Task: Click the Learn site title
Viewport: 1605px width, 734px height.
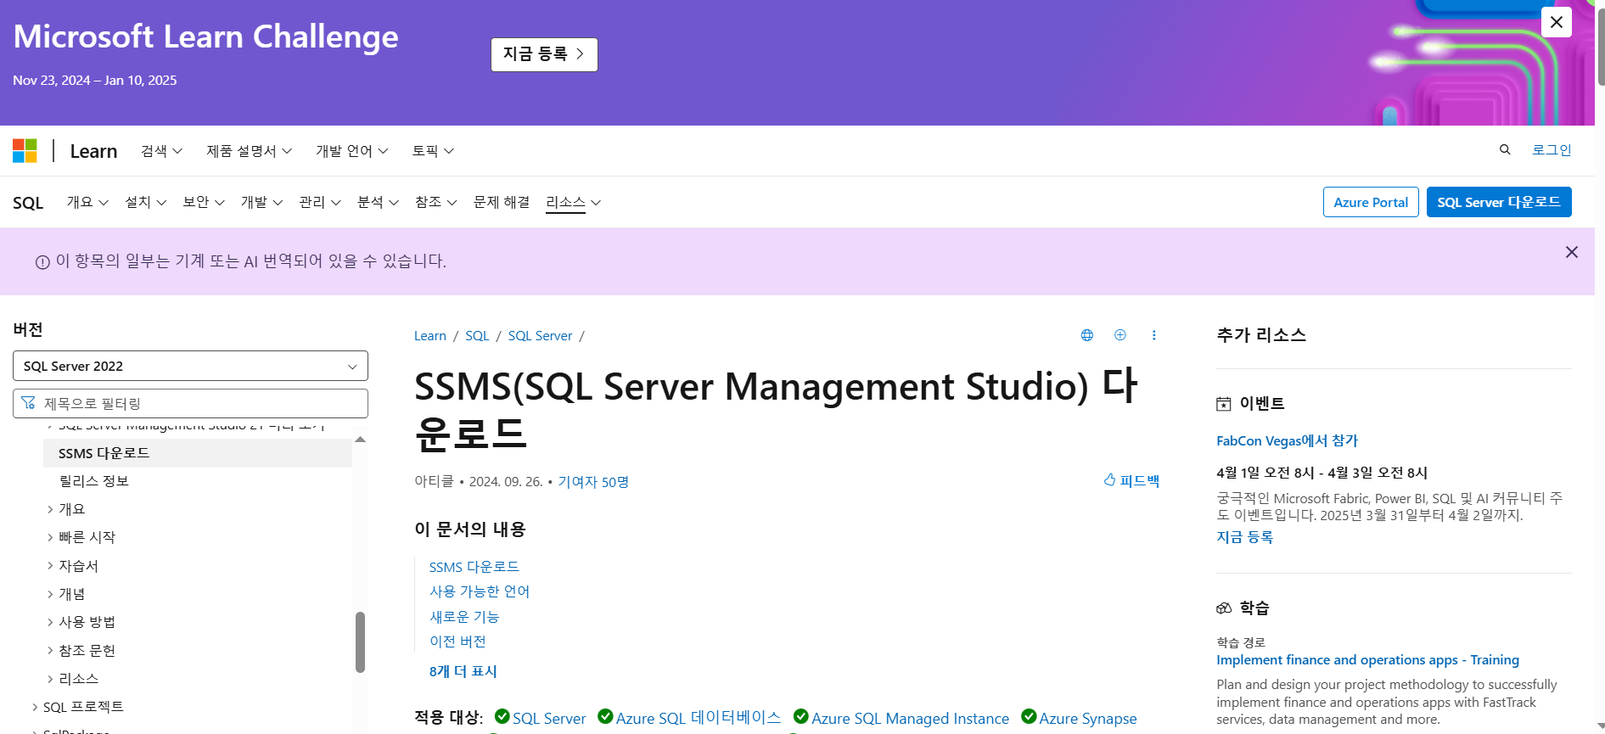Action: click(x=93, y=151)
